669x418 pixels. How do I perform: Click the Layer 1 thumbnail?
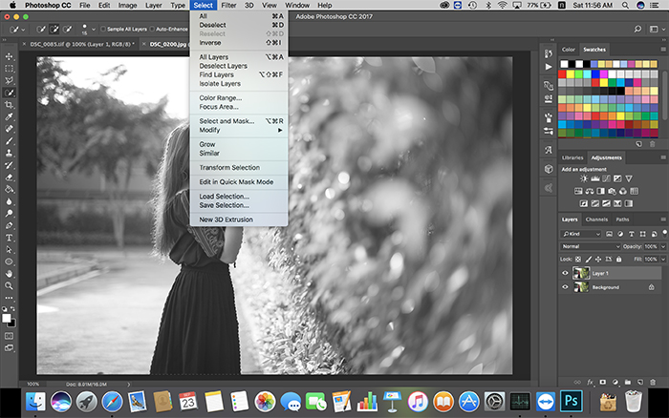[x=580, y=272]
